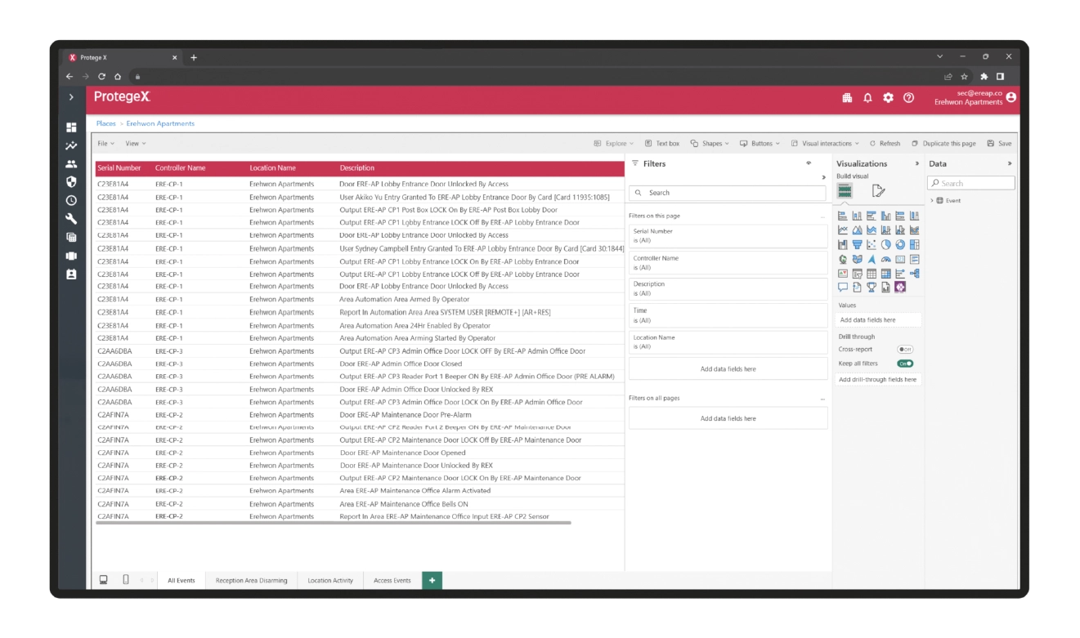The image size is (1080, 638).
Task: Open the File dropdown menu
Action: click(x=106, y=143)
